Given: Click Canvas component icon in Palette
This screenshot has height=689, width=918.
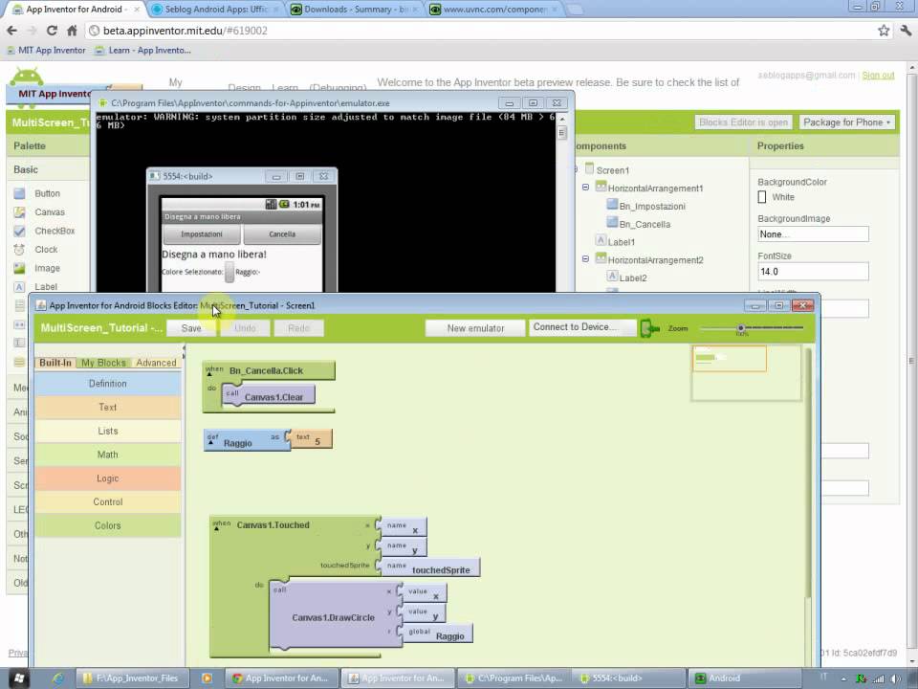Looking at the screenshot, I should (x=19, y=212).
